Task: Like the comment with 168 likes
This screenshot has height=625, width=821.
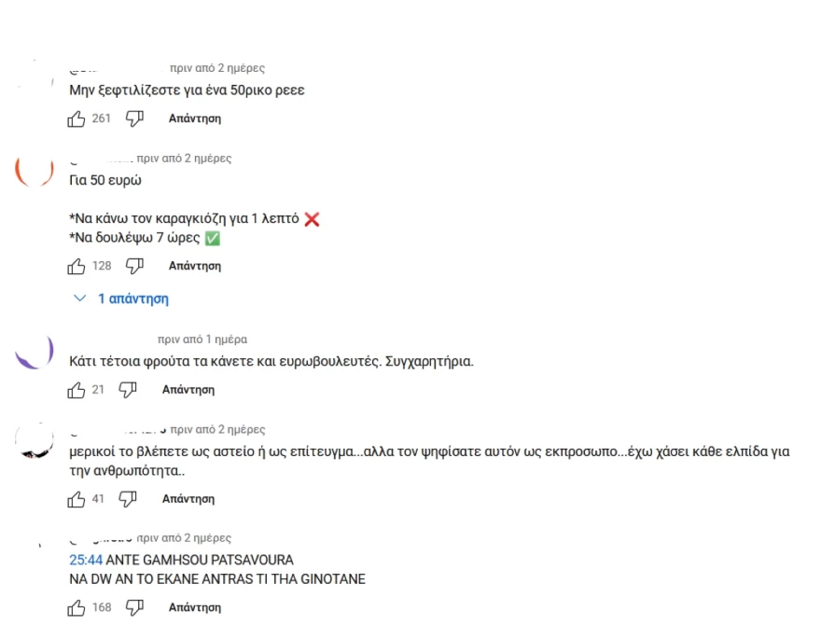Action: [77, 607]
